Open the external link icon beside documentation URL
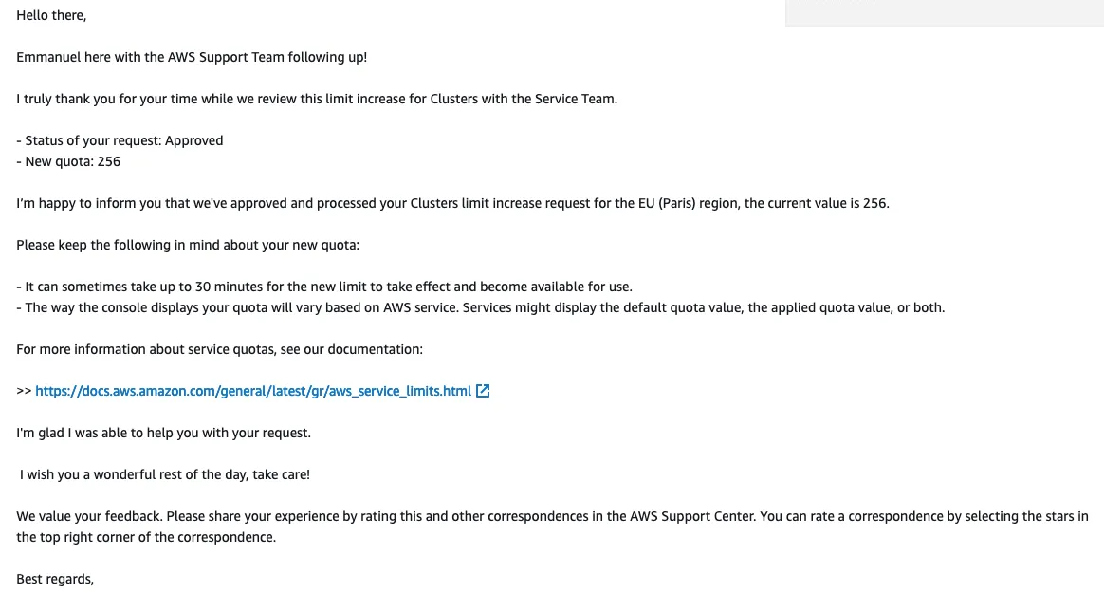Image resolution: width=1104 pixels, height=593 pixels. click(x=483, y=391)
